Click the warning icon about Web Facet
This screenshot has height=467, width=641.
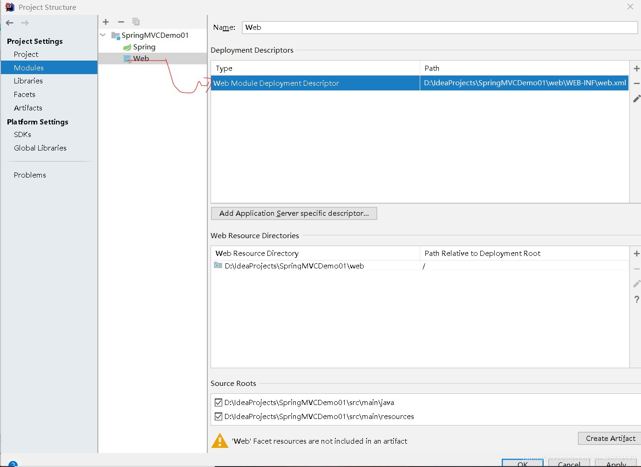pos(220,441)
